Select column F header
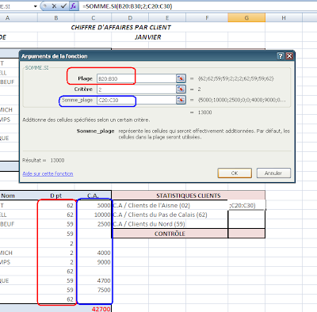317x312 pixels. click(x=207, y=17)
